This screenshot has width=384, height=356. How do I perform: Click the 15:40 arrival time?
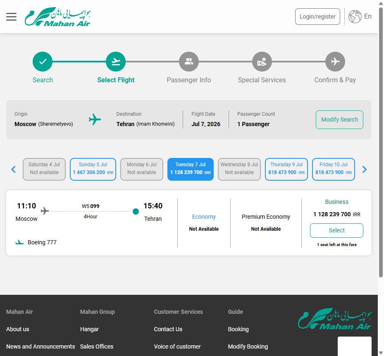(153, 205)
